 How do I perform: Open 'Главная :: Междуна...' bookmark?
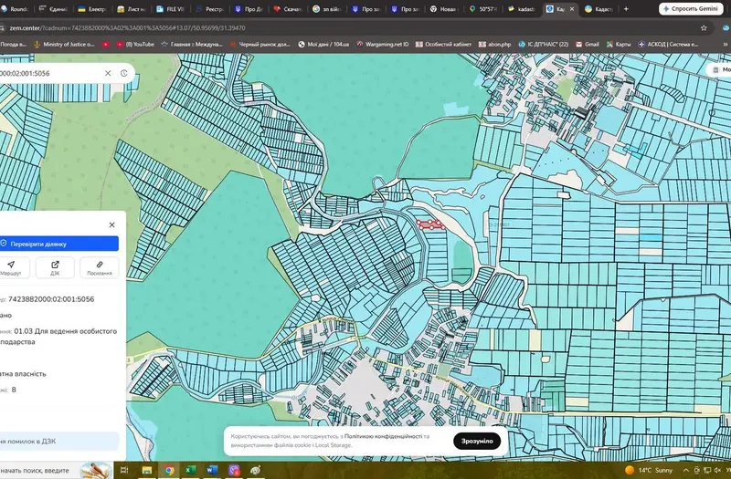(192, 44)
